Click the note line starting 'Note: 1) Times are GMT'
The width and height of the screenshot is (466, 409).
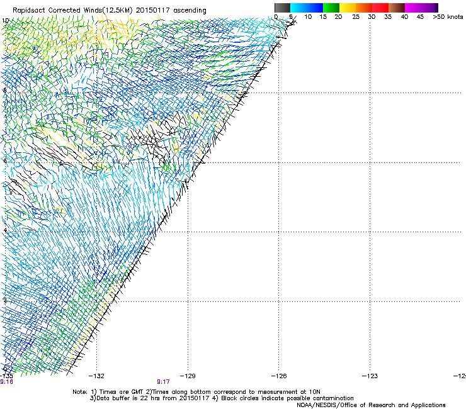[x=196, y=392]
